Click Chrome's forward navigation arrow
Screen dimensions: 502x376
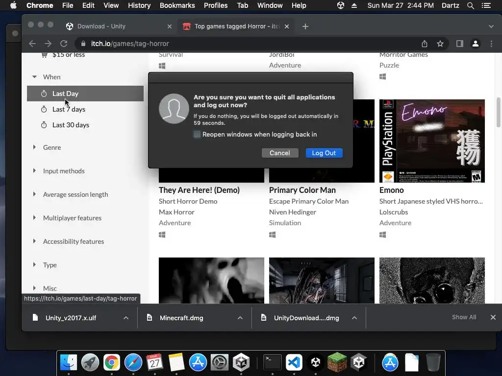click(x=48, y=44)
